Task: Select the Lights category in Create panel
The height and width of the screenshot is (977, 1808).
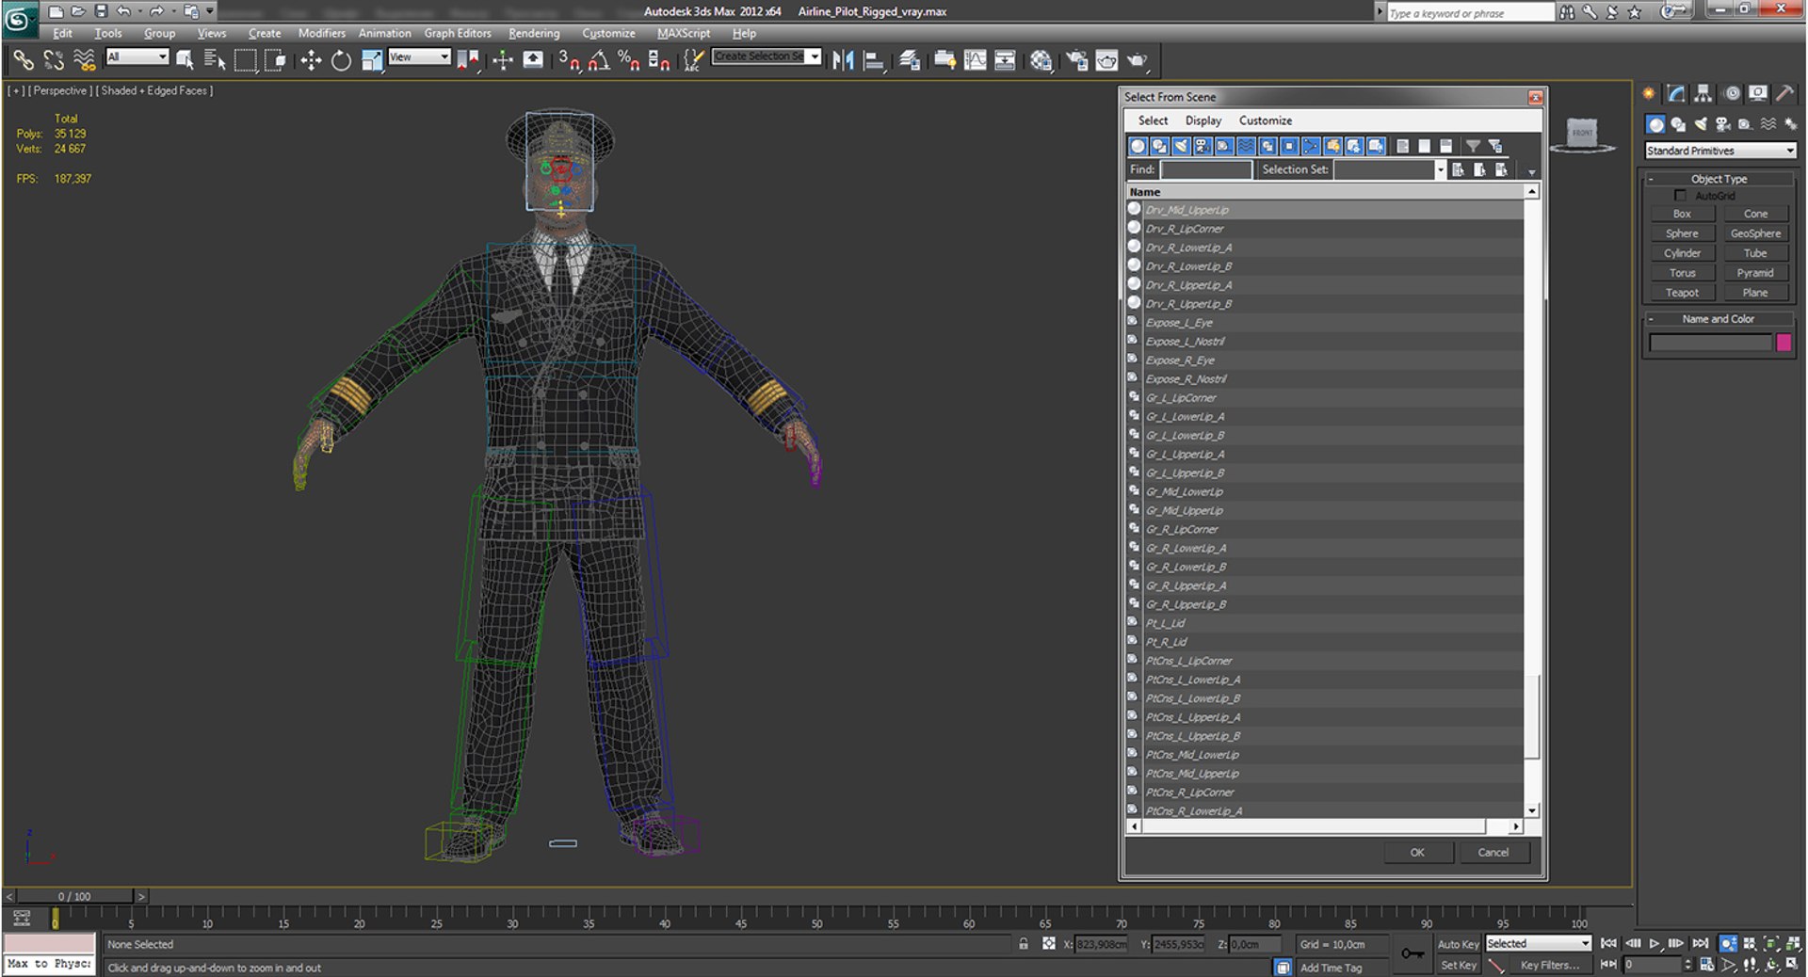Action: click(x=1701, y=124)
